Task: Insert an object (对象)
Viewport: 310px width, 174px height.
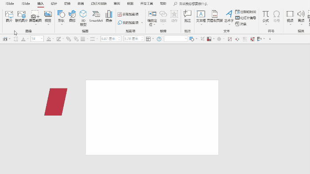Action: click(241, 24)
